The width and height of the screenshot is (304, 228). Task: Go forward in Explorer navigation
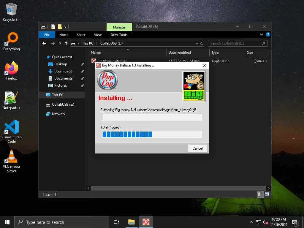point(53,43)
